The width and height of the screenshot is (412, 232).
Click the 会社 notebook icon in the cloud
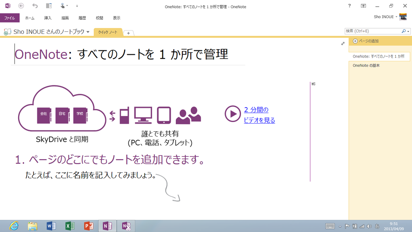click(44, 115)
